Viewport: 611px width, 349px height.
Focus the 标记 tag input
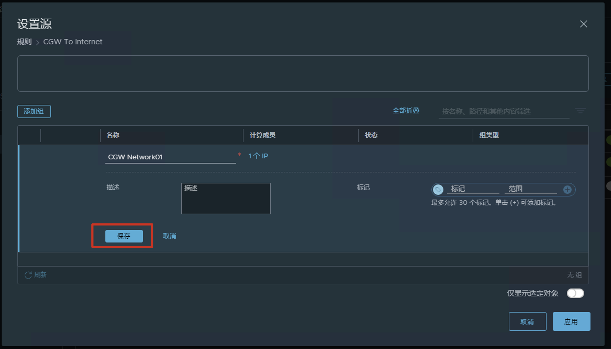(x=473, y=189)
